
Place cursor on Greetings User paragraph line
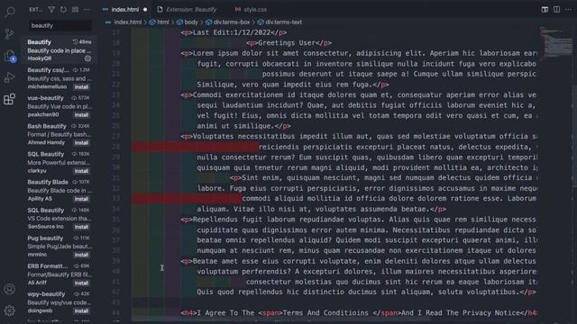pyautogui.click(x=288, y=43)
